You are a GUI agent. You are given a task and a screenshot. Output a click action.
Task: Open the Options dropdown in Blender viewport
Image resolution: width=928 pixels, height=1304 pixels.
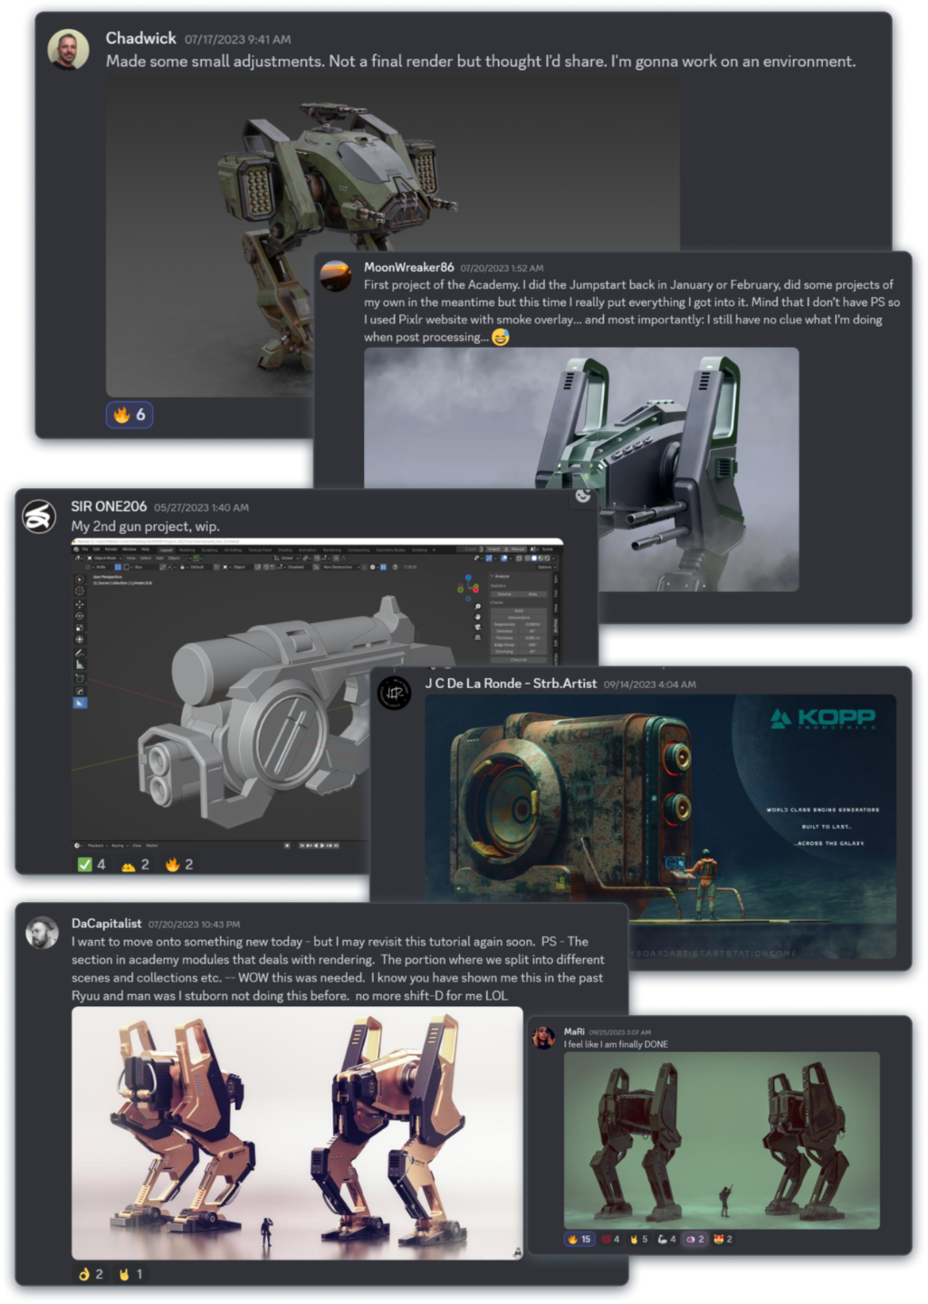point(547,567)
